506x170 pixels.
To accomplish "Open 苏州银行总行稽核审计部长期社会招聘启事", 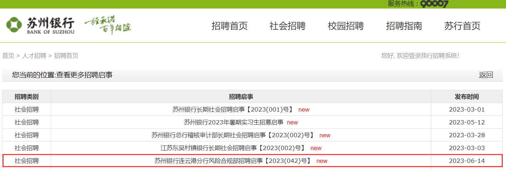I will (x=233, y=135).
